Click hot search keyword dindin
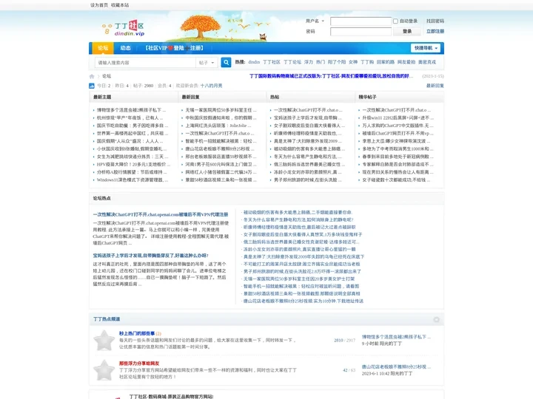This screenshot has height=399, width=533. (254, 62)
